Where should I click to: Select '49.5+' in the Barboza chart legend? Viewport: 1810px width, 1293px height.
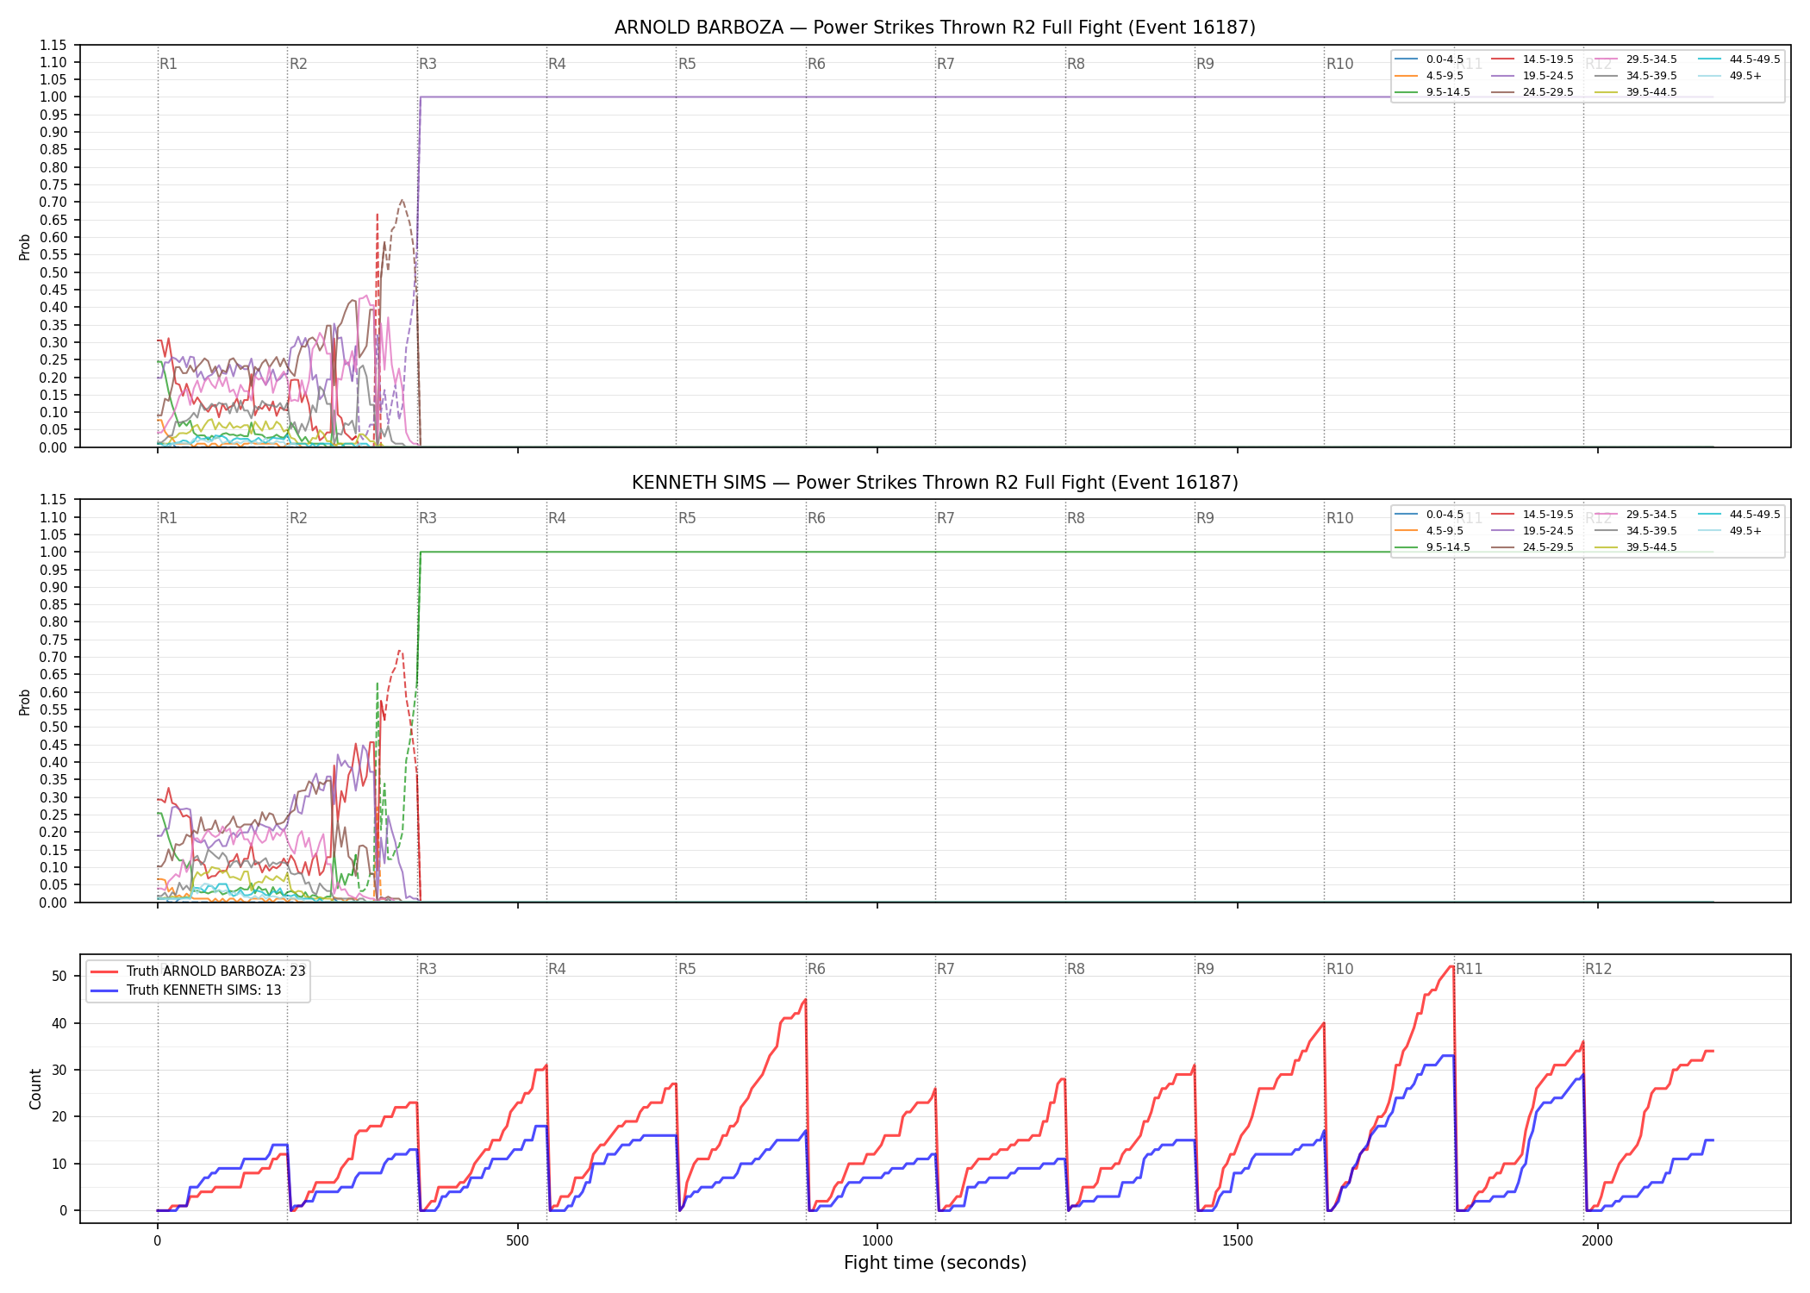click(1745, 76)
